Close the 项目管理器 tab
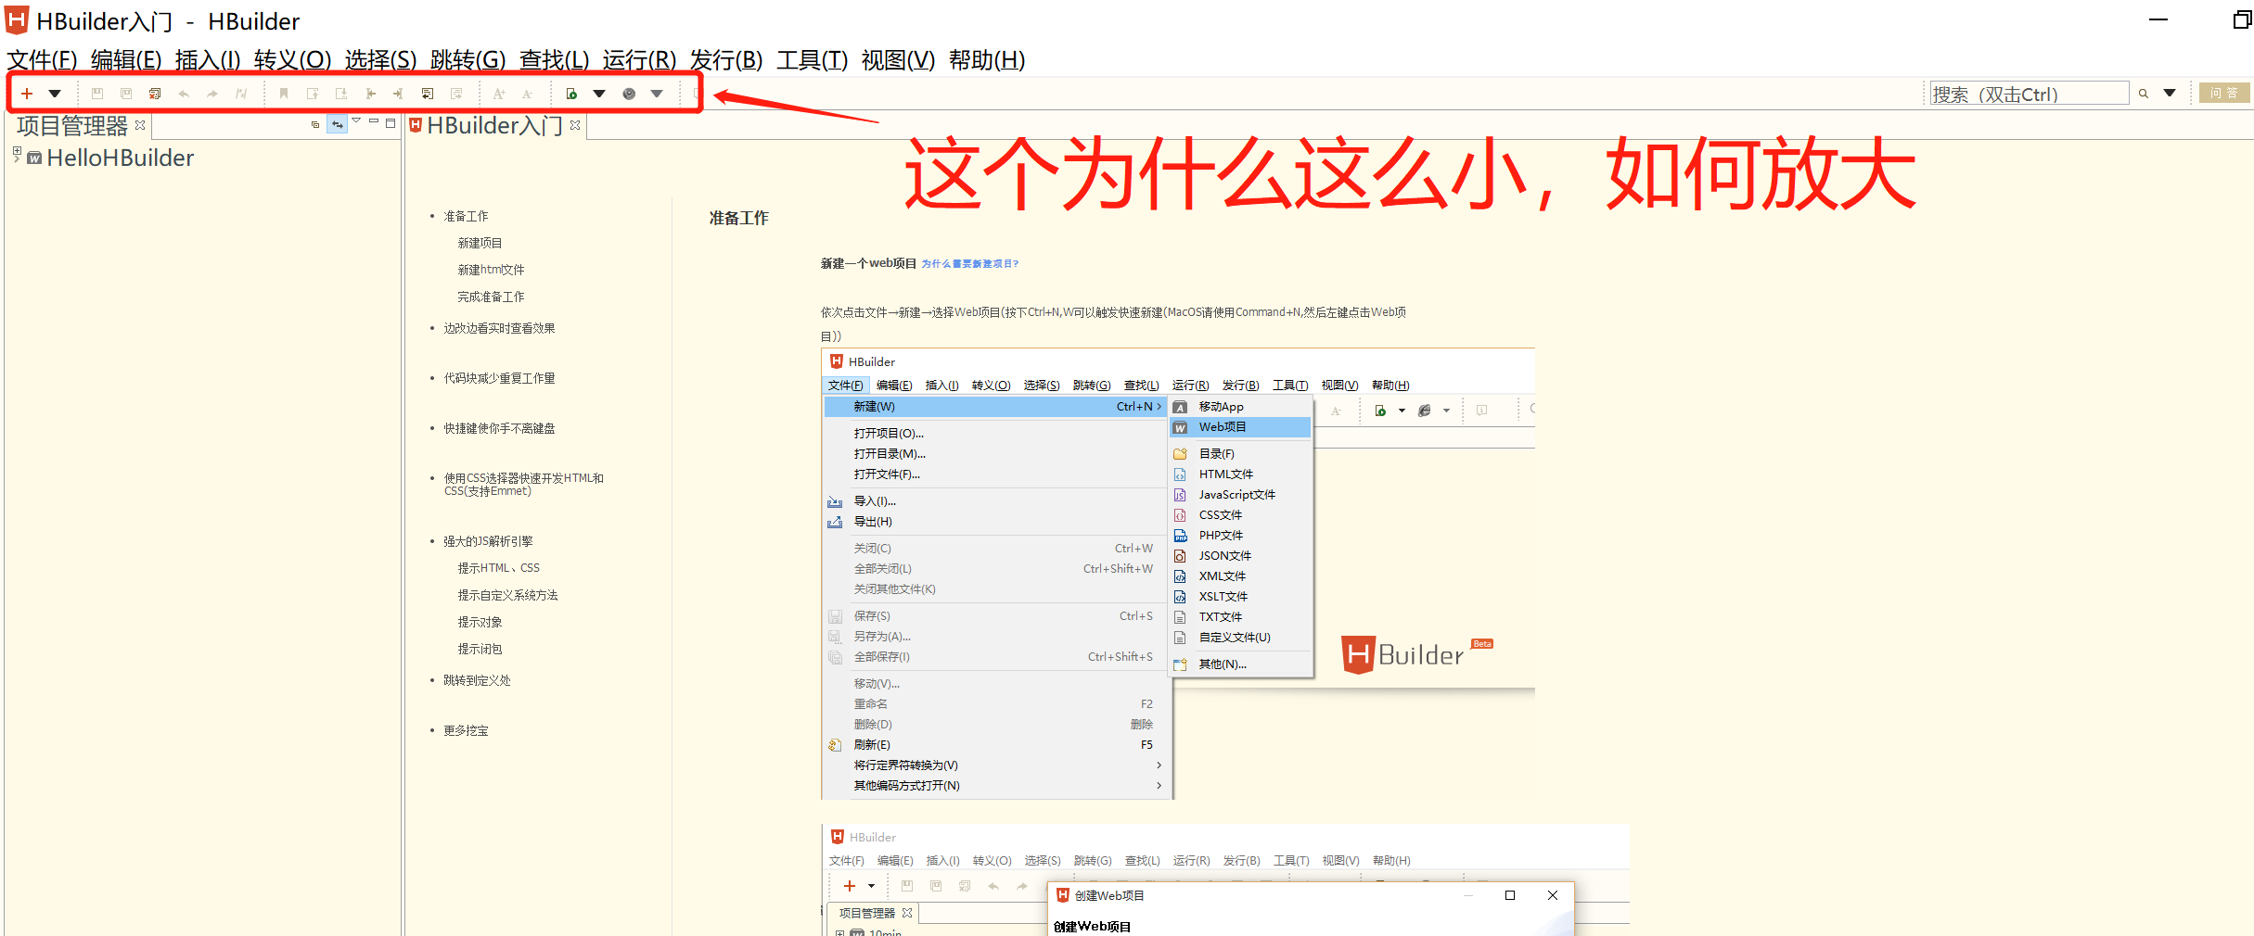The width and height of the screenshot is (2254, 936). click(x=140, y=125)
